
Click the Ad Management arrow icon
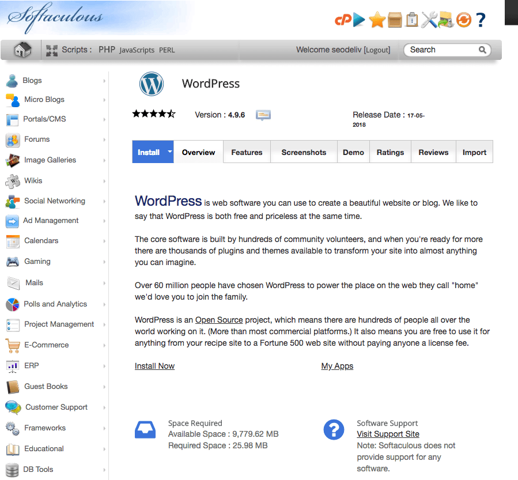pos(12,221)
